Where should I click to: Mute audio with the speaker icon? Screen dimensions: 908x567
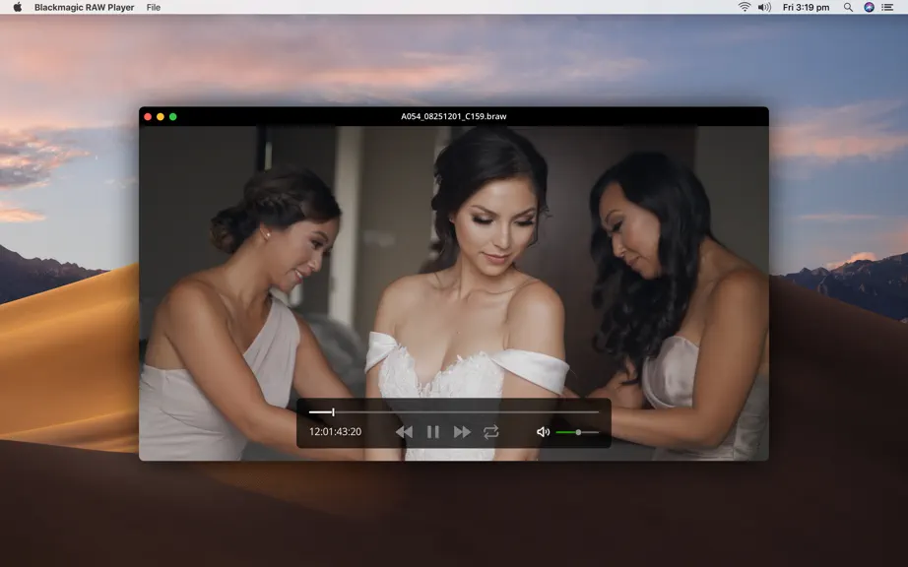[x=543, y=431]
